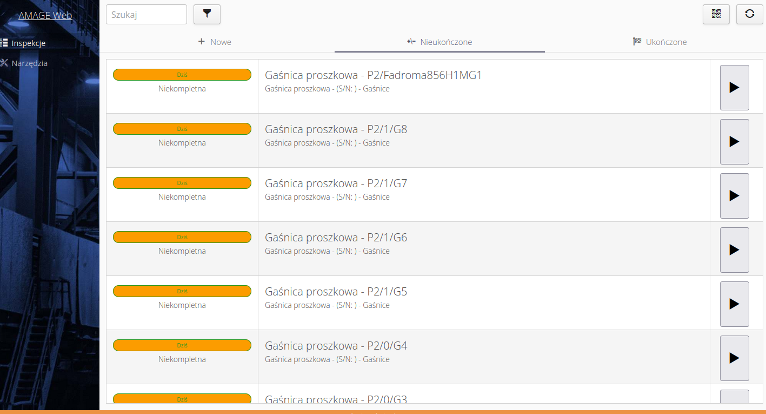The width and height of the screenshot is (766, 414).
Task: Start inspection for P2/1/G5 extinguisher
Action: 735,304
